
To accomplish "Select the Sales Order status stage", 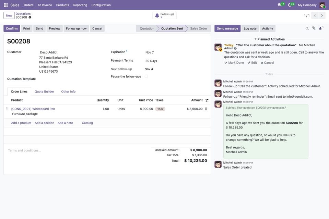I will [198, 28].
